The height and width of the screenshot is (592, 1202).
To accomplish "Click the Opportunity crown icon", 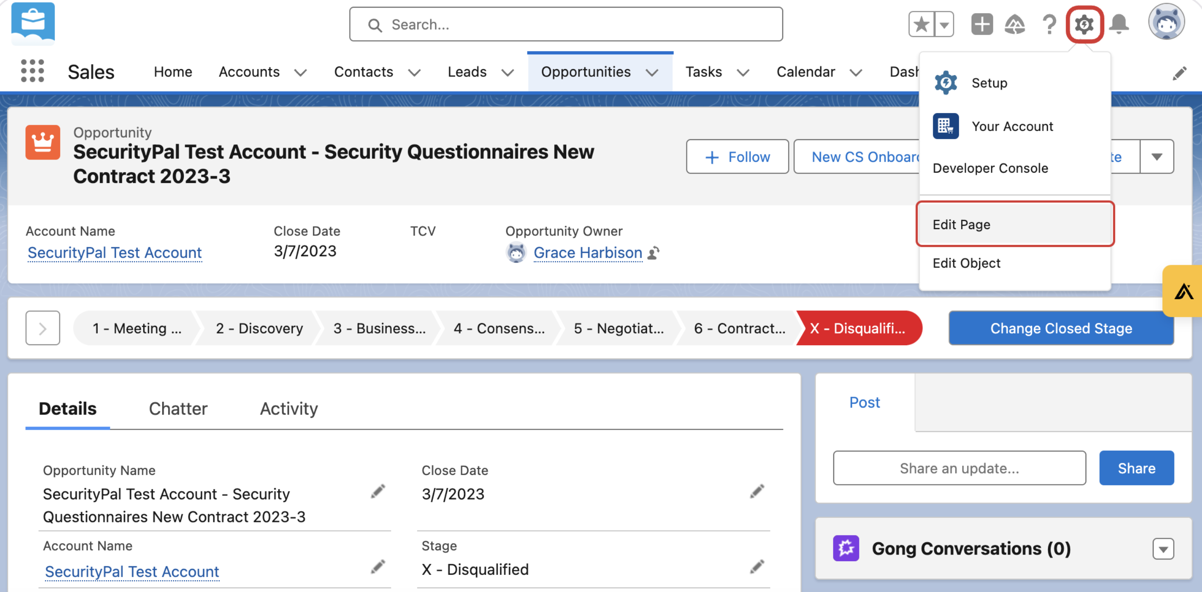I will point(43,142).
